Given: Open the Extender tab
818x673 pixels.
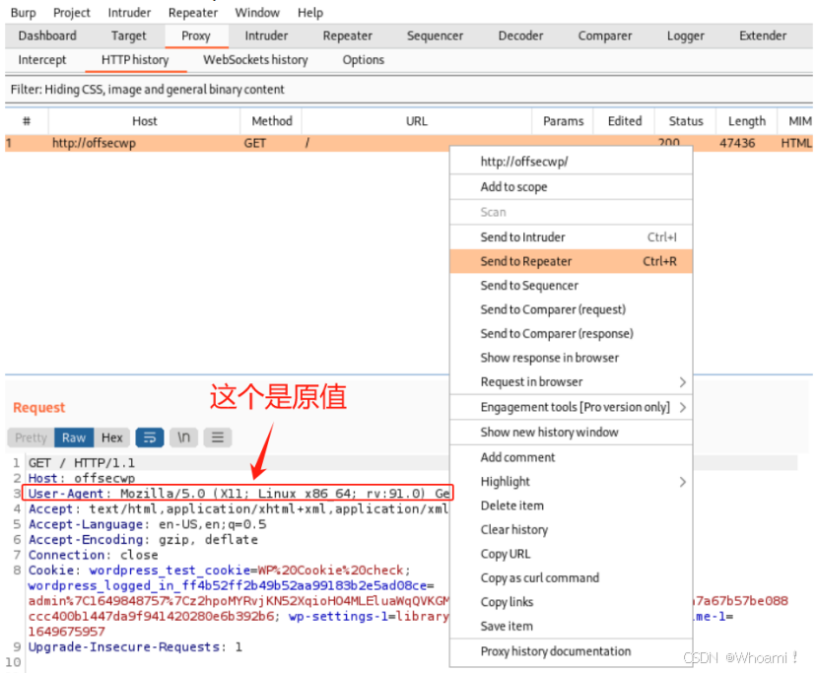Looking at the screenshot, I should click(763, 35).
